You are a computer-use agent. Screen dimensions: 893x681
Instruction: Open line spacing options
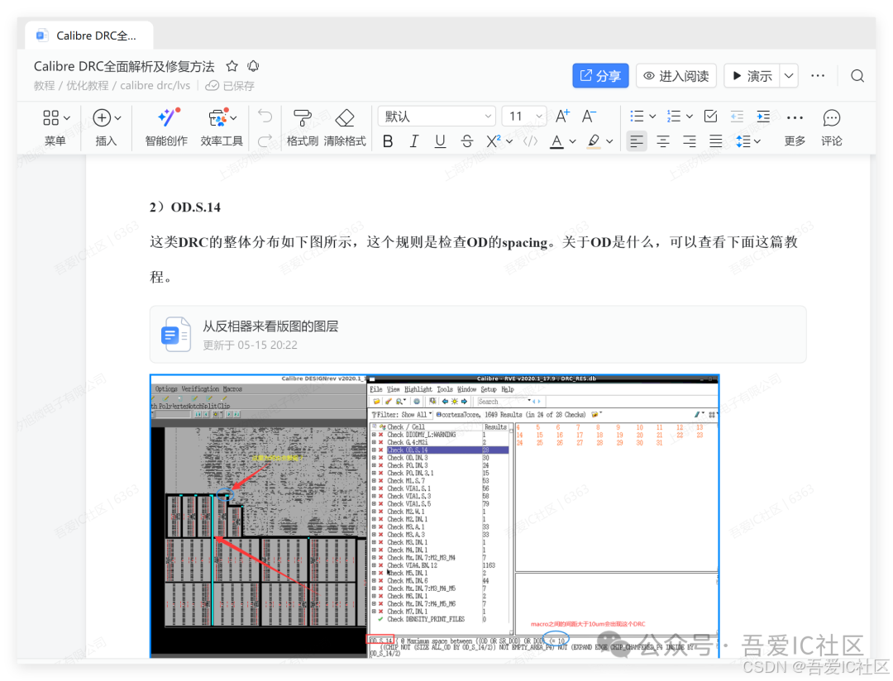tap(747, 141)
